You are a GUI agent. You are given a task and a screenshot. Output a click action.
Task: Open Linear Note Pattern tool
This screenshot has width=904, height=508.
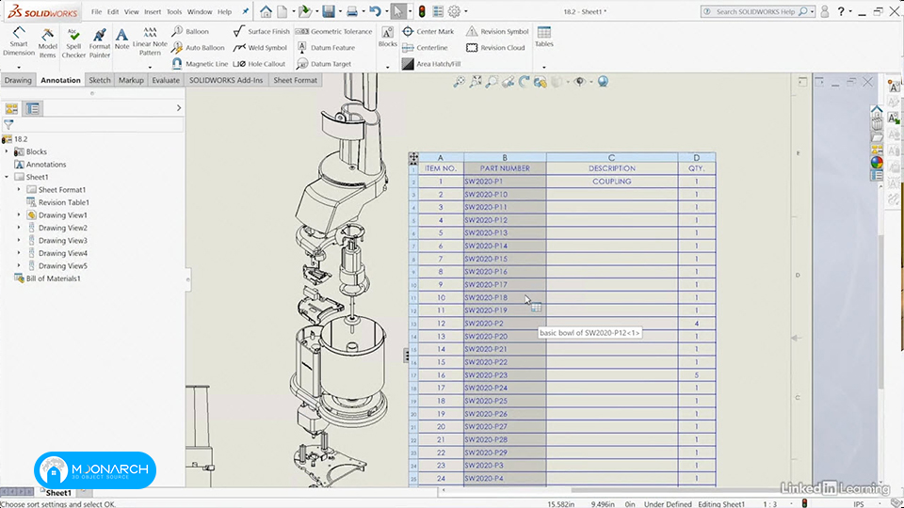point(150,41)
